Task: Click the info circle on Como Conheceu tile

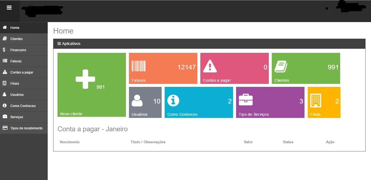Action: click(x=173, y=100)
